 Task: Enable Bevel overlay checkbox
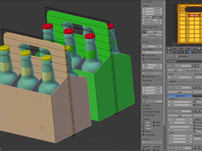click(154, 125)
